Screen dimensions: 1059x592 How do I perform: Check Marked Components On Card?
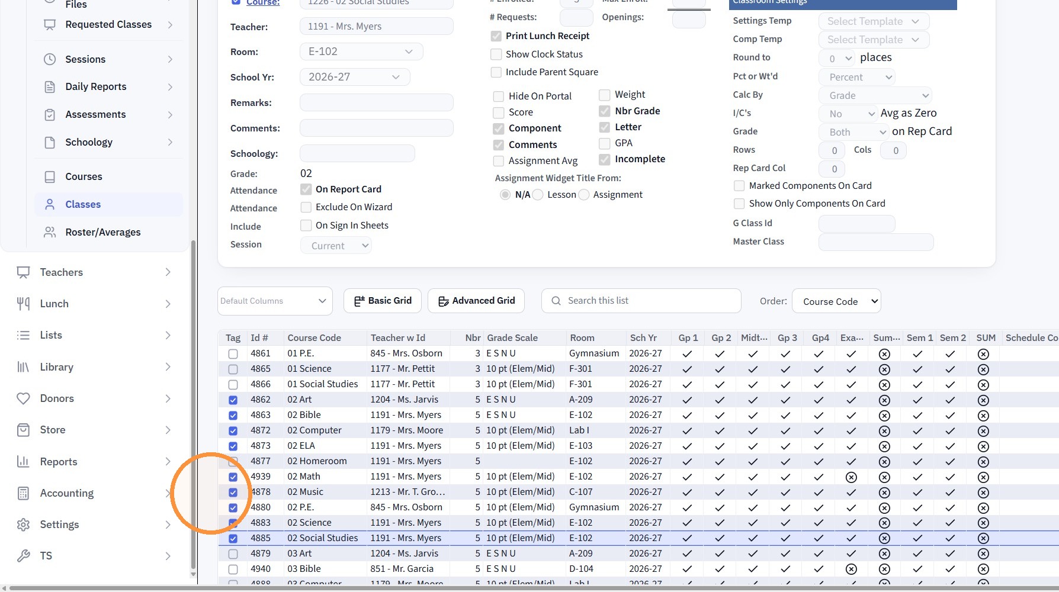pyautogui.click(x=739, y=186)
